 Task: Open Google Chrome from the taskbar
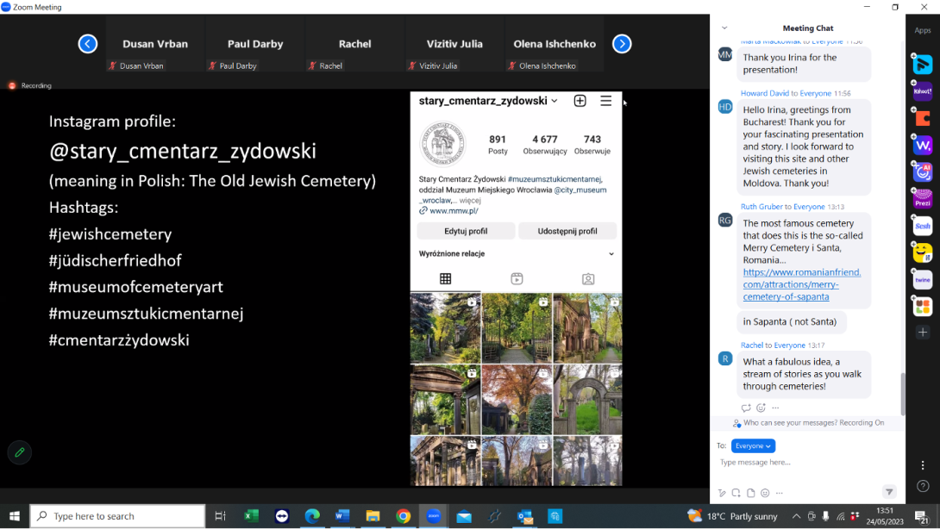click(404, 516)
